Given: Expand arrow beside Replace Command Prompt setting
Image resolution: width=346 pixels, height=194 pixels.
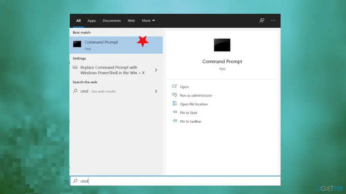Looking at the screenshot, I should pos(156,70).
